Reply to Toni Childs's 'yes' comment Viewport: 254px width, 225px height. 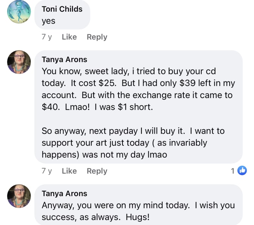click(x=97, y=37)
